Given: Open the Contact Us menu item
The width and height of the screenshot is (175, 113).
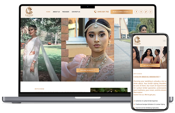Looking at the screenshot, I should pos(76,12).
